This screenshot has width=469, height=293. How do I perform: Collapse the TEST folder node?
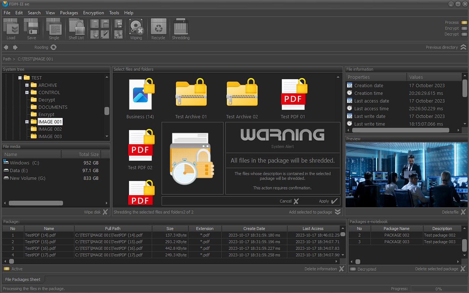20,78
